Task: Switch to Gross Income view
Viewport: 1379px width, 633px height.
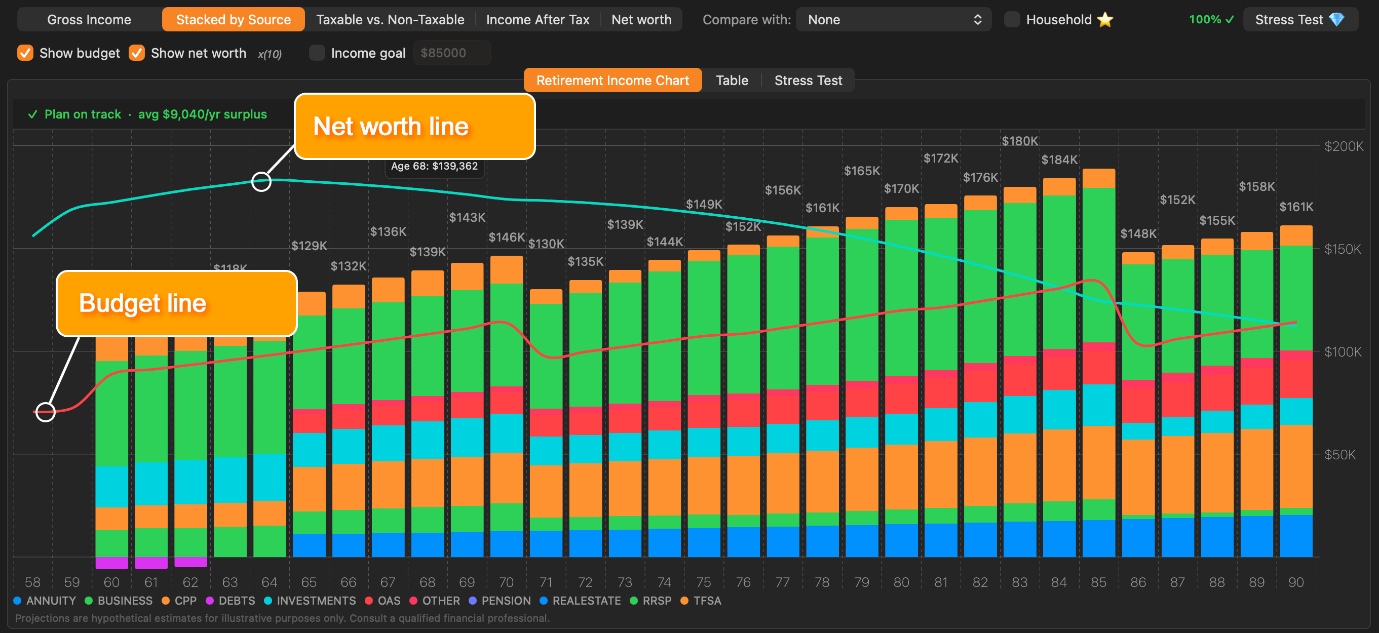Action: (89, 20)
